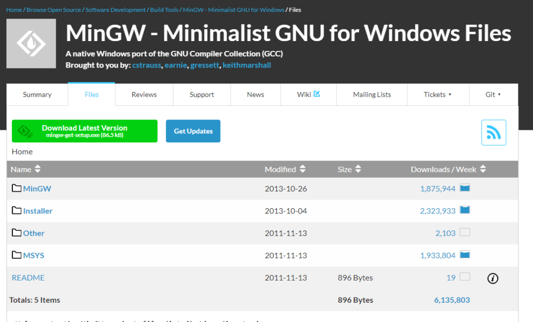The width and height of the screenshot is (533, 322).
Task: Open Build Tools breadcrumb link
Action: pyautogui.click(x=164, y=10)
